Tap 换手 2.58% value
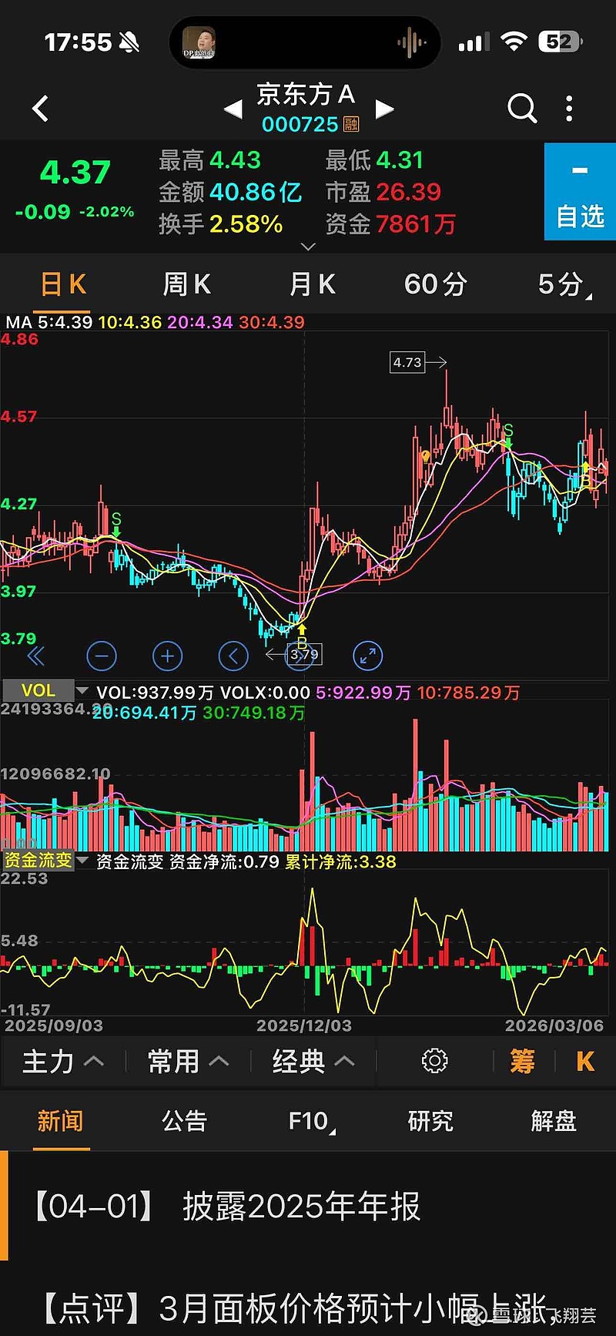616x1336 pixels. click(246, 224)
